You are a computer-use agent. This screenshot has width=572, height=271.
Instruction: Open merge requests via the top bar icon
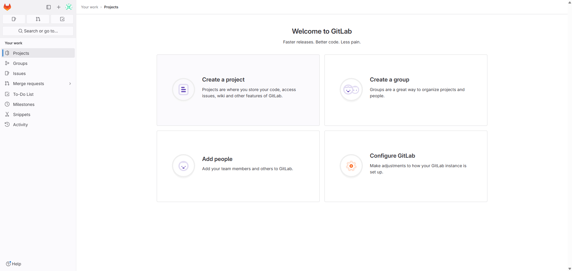coord(38,19)
